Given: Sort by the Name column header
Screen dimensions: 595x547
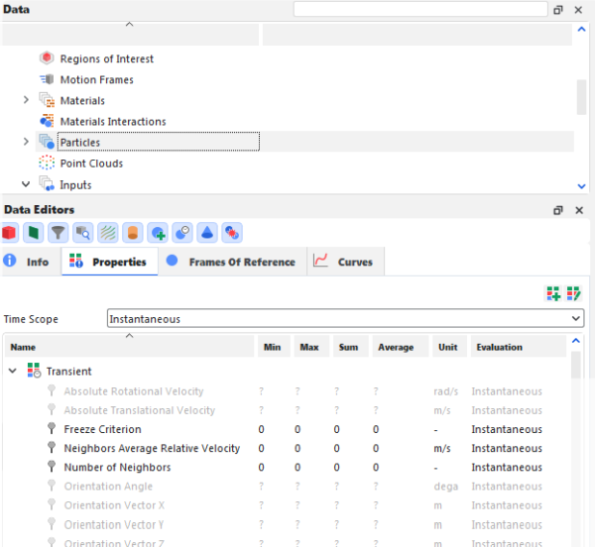Looking at the screenshot, I should pyautogui.click(x=129, y=347).
